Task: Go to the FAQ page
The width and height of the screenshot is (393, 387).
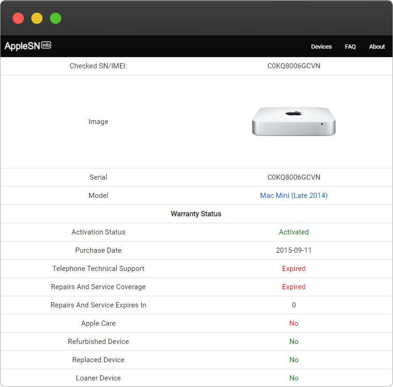Action: tap(350, 47)
